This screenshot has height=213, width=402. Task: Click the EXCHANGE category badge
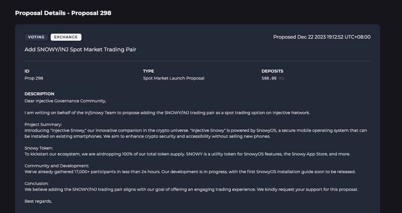[x=66, y=37]
